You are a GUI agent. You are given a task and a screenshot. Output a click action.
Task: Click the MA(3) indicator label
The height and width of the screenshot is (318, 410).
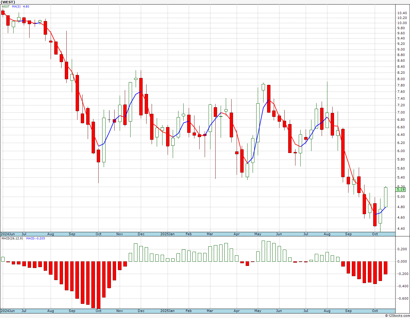[17, 6]
